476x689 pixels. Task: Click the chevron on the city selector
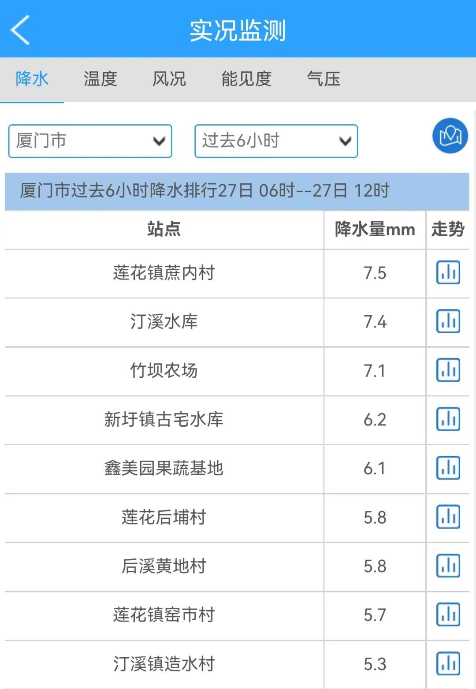(x=160, y=141)
